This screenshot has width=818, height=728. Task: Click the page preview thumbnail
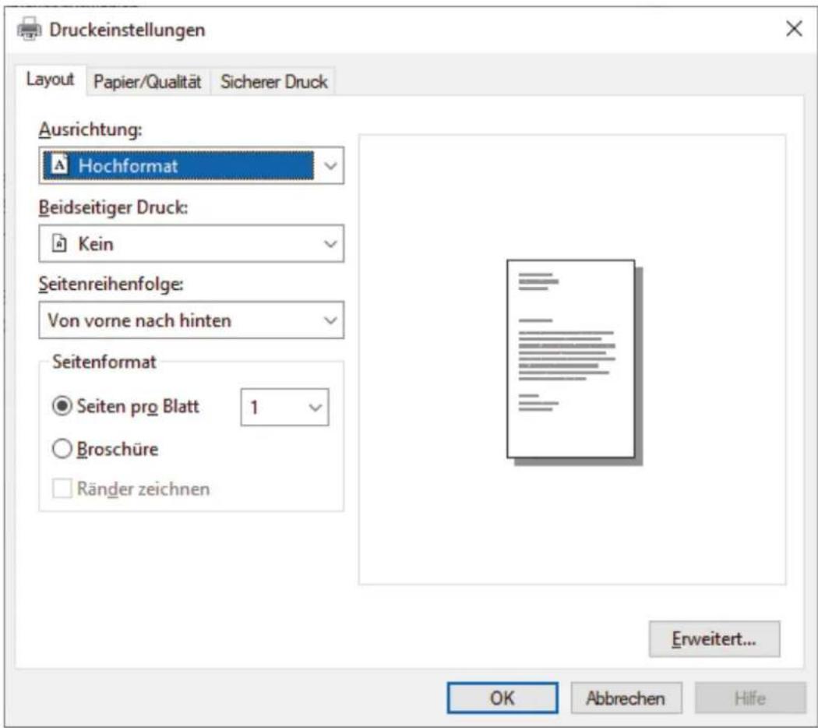(574, 362)
